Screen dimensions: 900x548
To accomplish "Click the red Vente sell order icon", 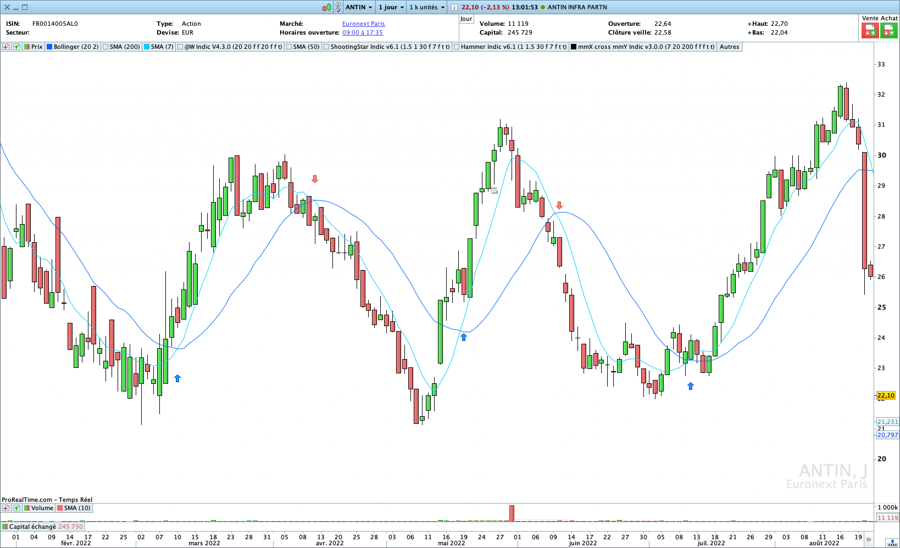I will 870,31.
